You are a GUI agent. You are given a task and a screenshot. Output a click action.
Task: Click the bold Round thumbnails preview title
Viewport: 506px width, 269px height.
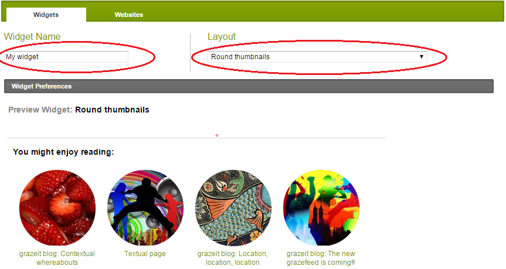pyautogui.click(x=113, y=110)
